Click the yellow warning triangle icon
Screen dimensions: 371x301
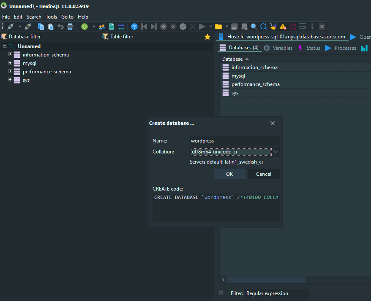point(283,27)
